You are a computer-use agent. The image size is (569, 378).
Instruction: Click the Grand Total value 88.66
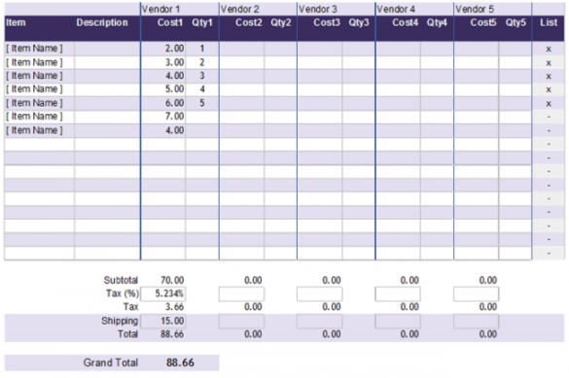pos(180,362)
